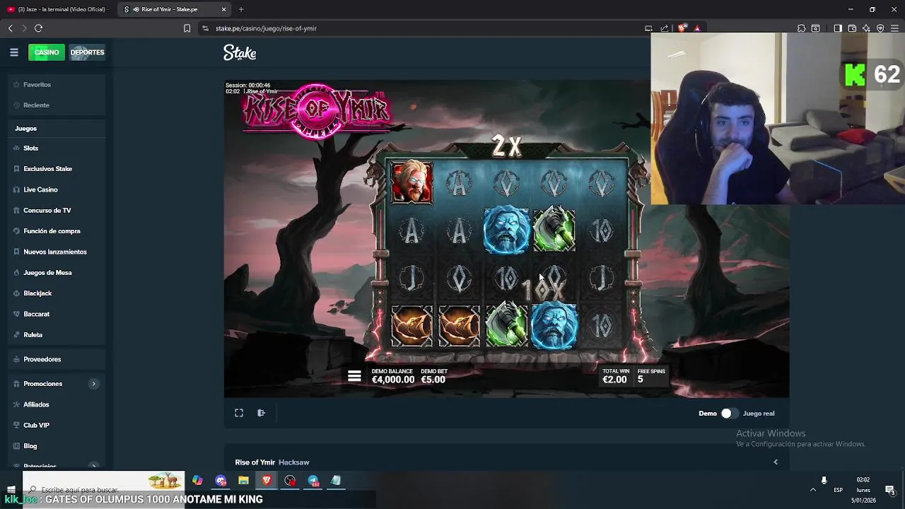Toggle Demo to Juego real switch
905x509 pixels.
[x=728, y=414]
